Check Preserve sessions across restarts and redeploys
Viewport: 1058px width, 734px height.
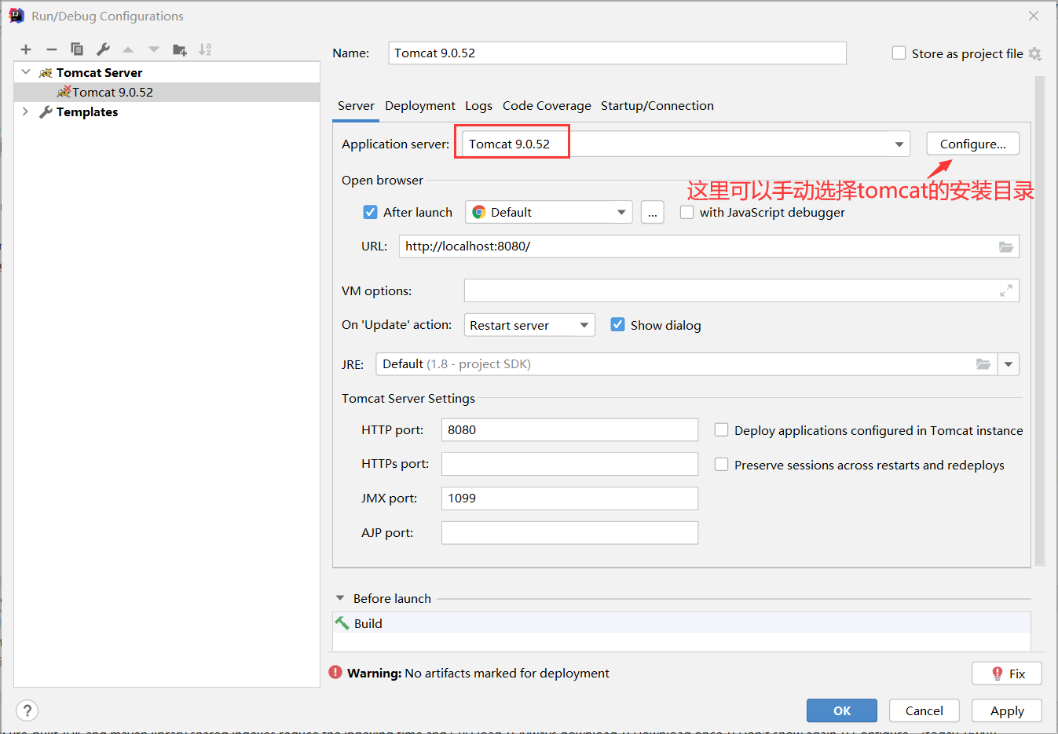pyautogui.click(x=721, y=465)
